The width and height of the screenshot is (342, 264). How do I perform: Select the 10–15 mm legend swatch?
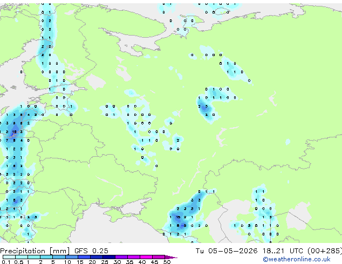tap(72, 257)
